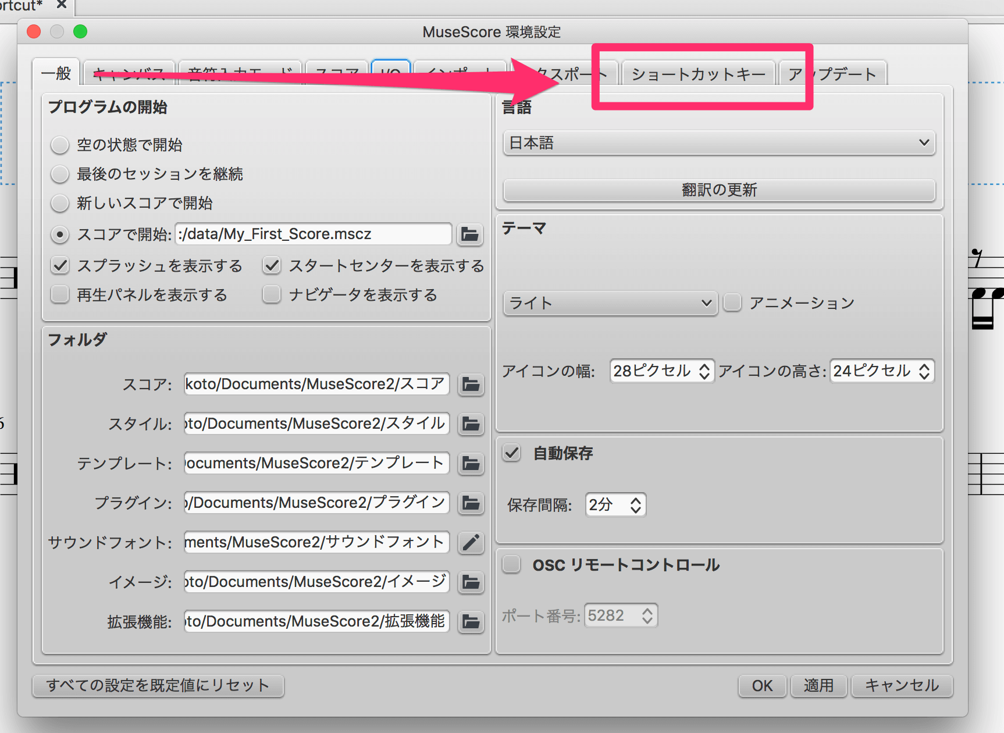The height and width of the screenshot is (733, 1004).
Task: Switch to the アップデート tab
Action: coord(832,74)
